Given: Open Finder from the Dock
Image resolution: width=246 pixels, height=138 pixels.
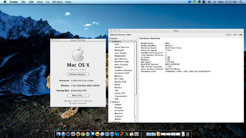Looking at the screenshot, I should tap(58, 134).
